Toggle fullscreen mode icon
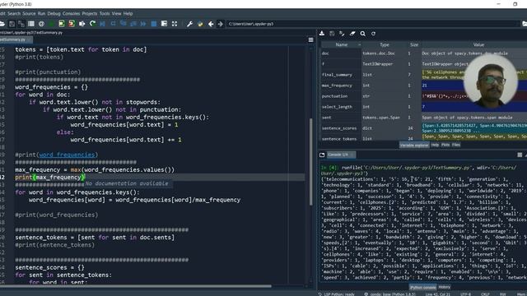Image resolution: width=527 pixels, height=296 pixels. click(x=175, y=24)
